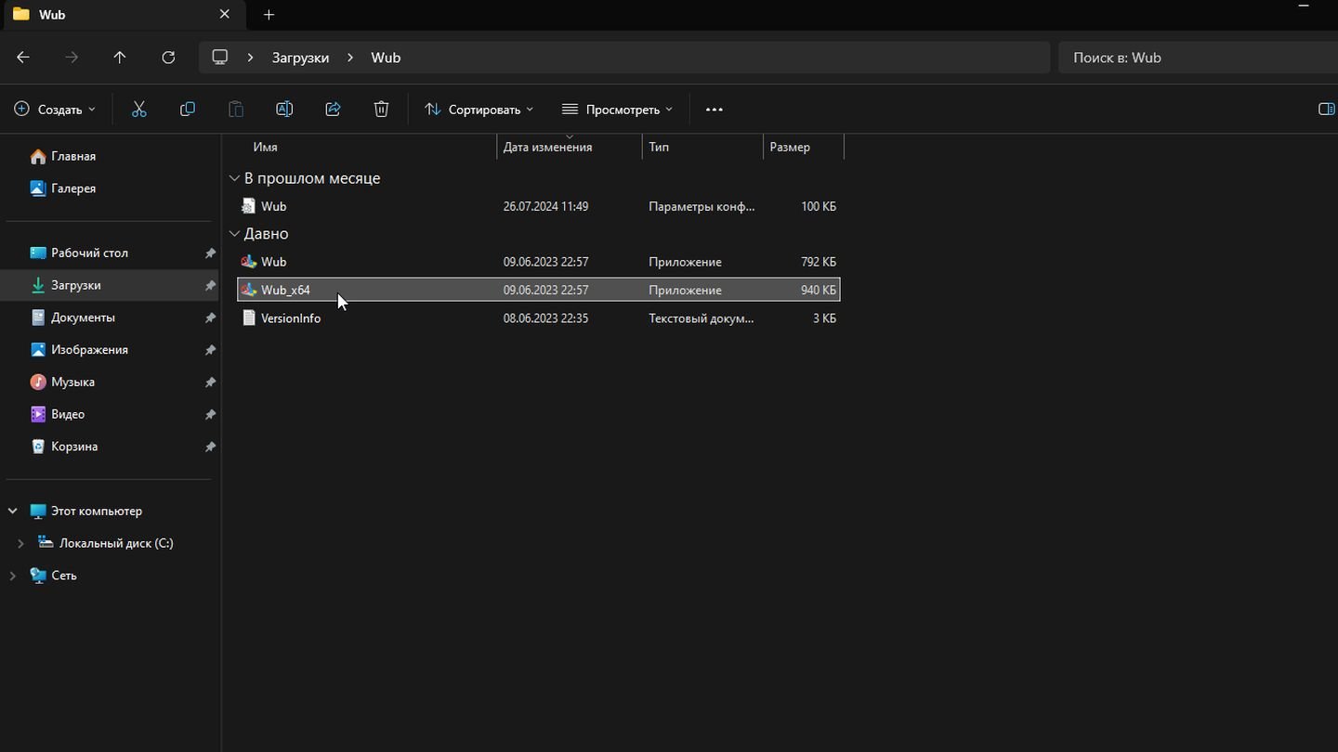Click the «Поиск в: Wub» search box
Viewport: 1338px width, 752px height.
coord(1198,58)
